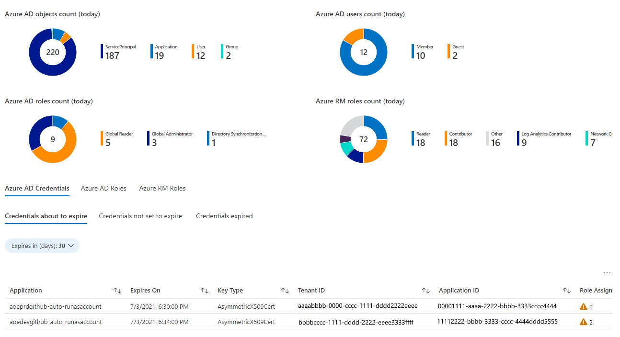Sort the Expires On column with its arrows icon
620x337 pixels.
pos(205,290)
